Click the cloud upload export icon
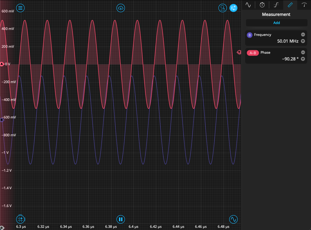The image size is (311, 230). [x=121, y=8]
